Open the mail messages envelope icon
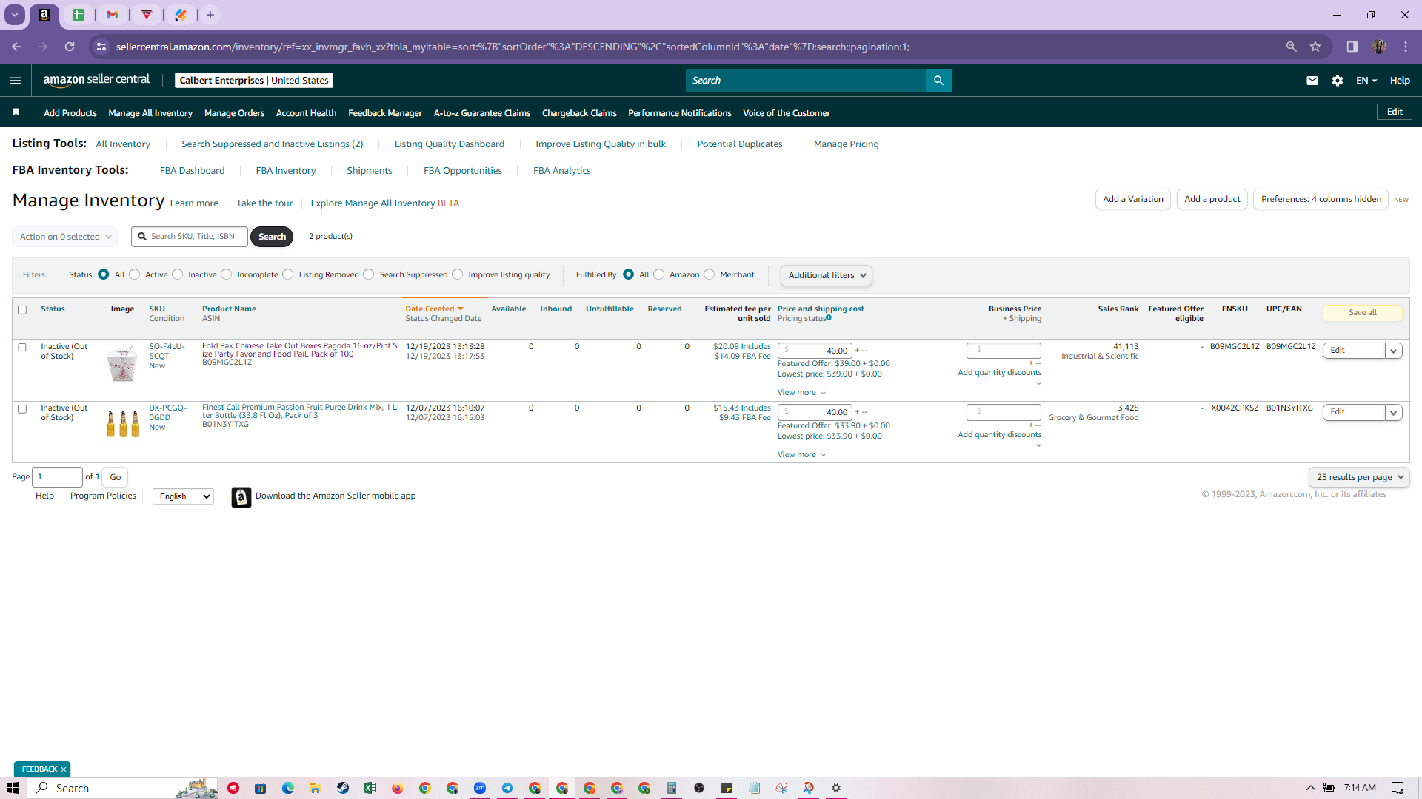This screenshot has height=799, width=1422. pyautogui.click(x=1312, y=81)
